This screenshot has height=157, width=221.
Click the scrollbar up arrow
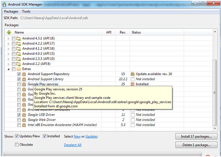(215, 32)
